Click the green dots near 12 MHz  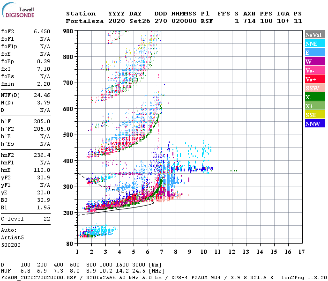pos(234,170)
